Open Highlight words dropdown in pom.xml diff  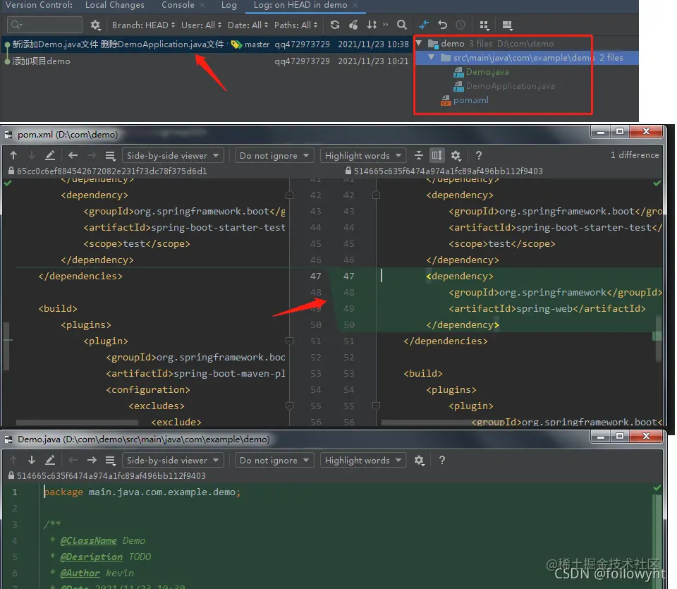click(362, 155)
